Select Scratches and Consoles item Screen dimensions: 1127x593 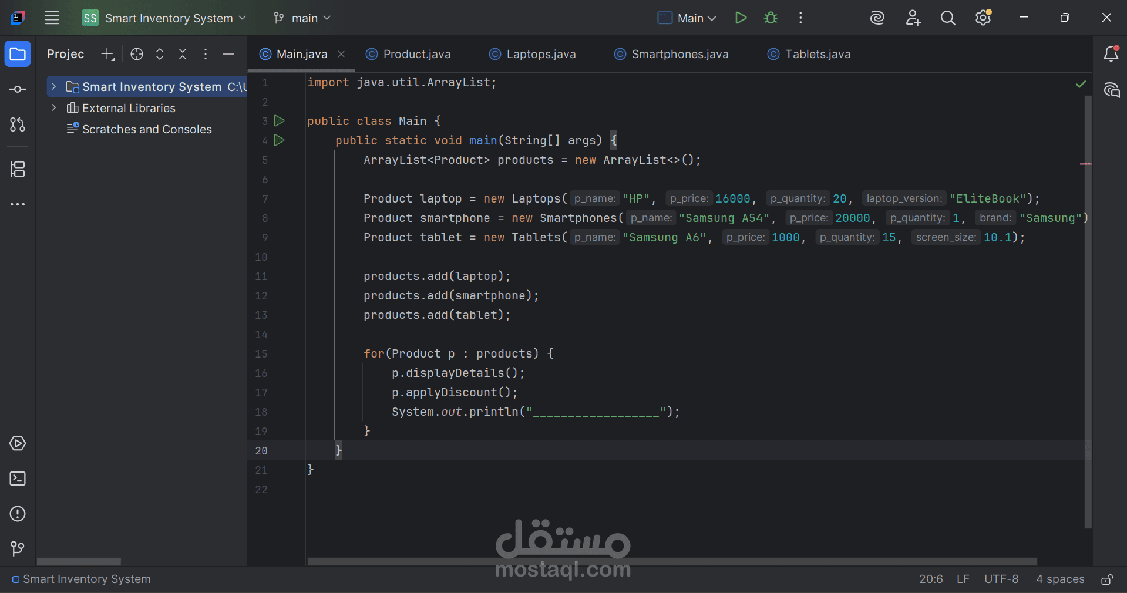(x=147, y=129)
